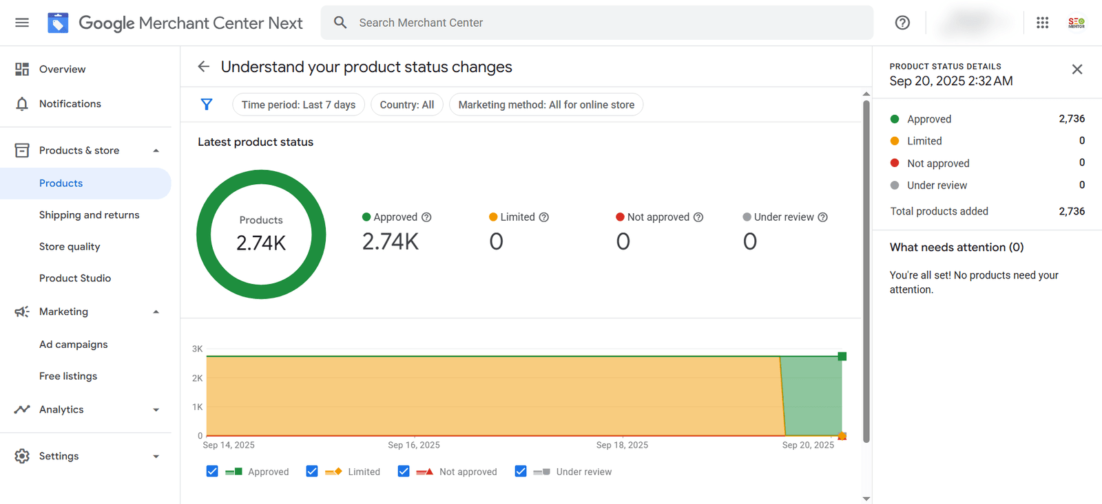Click the help question mark icon
Viewport: 1102px width, 504px height.
pos(902,23)
